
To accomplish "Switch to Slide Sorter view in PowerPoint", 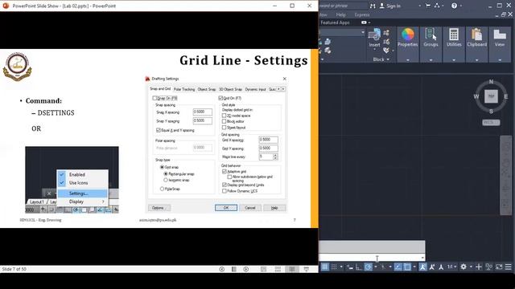I will tap(278, 269).
